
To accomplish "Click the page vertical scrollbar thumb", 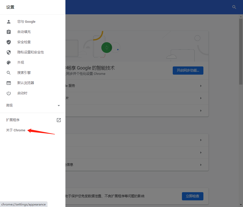I will pos(241,51).
